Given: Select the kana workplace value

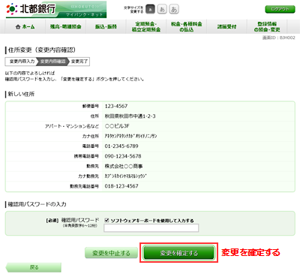Looking at the screenshot, I should click(x=125, y=176).
